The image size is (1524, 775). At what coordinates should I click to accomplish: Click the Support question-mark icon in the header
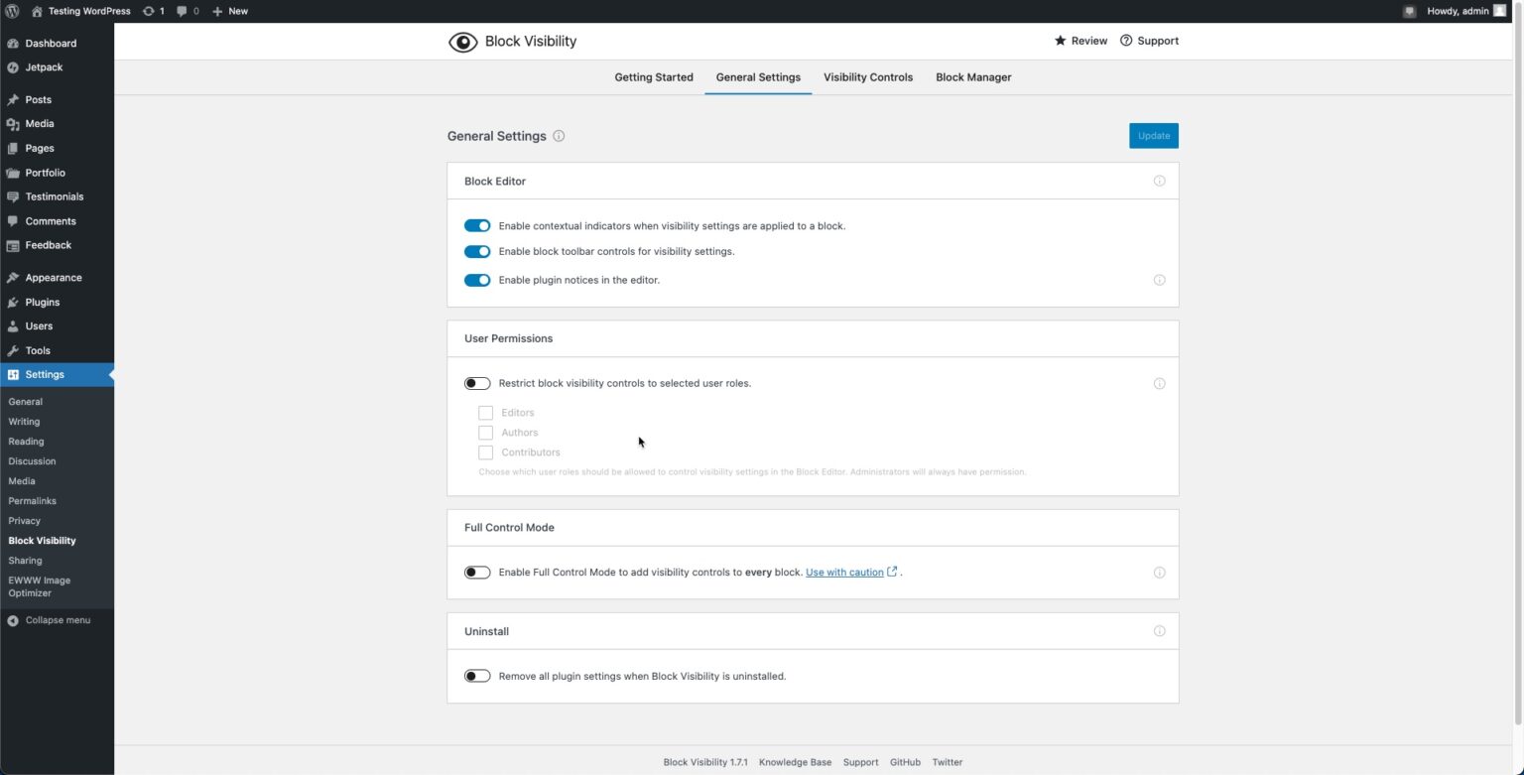click(1126, 41)
